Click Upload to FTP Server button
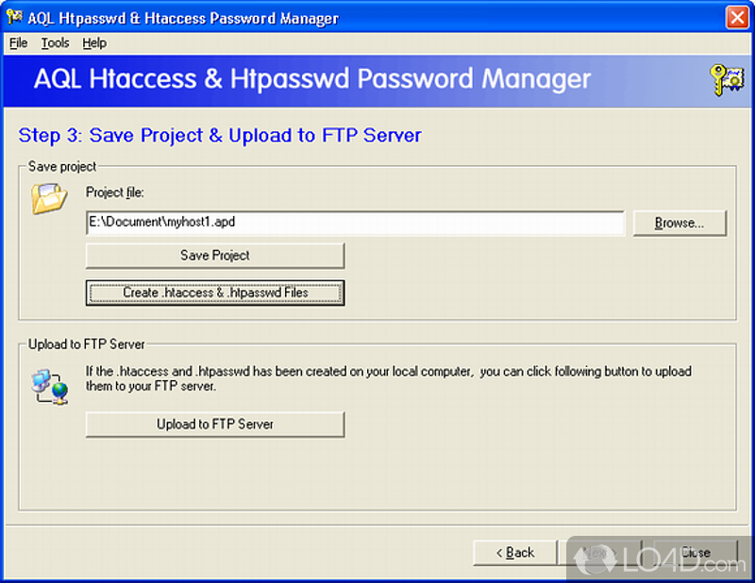The image size is (755, 583). pos(215,425)
